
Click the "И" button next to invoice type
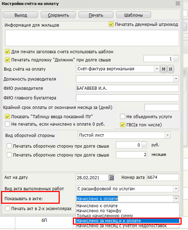171,69
